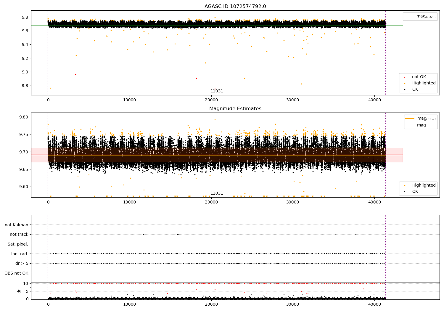Viewport: 444px width, 311px height.
Task: Click the red outlier point near 9.0 magnitude
Action: (x=75, y=74)
